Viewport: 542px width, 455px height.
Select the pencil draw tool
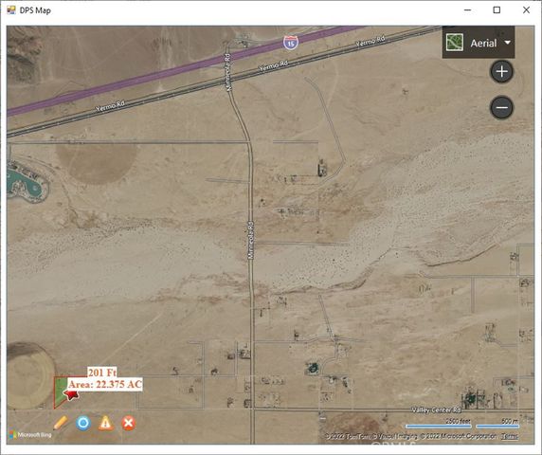pyautogui.click(x=61, y=423)
